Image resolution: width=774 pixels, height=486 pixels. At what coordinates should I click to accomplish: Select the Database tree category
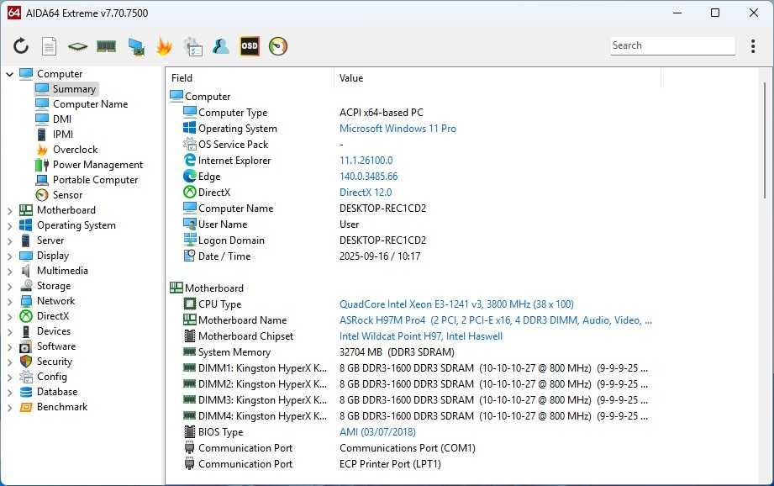tap(57, 392)
